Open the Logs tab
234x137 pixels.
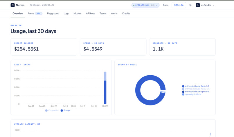(x=66, y=13)
